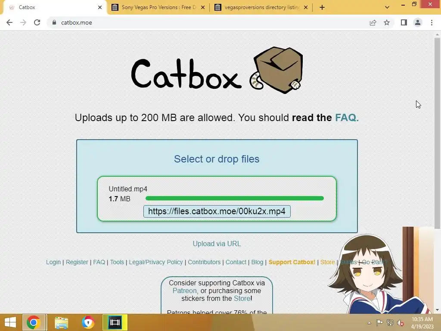Show hidden system tray icons

tap(369, 323)
